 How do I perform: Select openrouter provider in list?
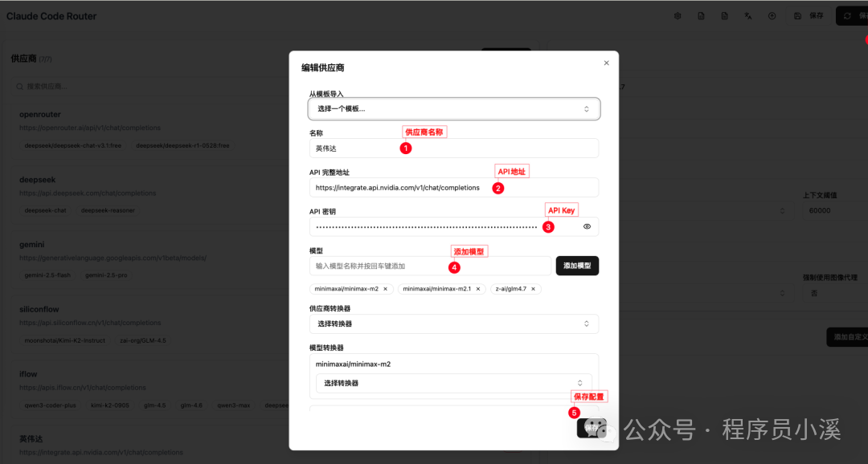point(40,115)
